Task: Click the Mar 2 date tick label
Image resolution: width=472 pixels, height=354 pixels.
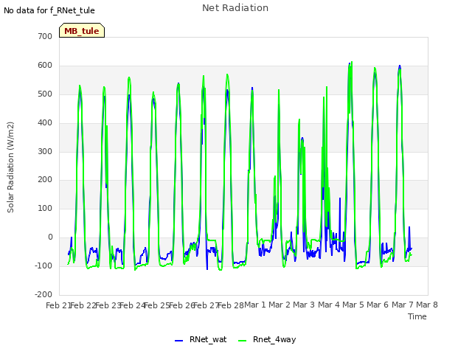Action: pos(280,305)
